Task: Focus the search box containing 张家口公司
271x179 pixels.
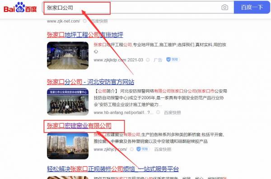Action: [x=131, y=8]
